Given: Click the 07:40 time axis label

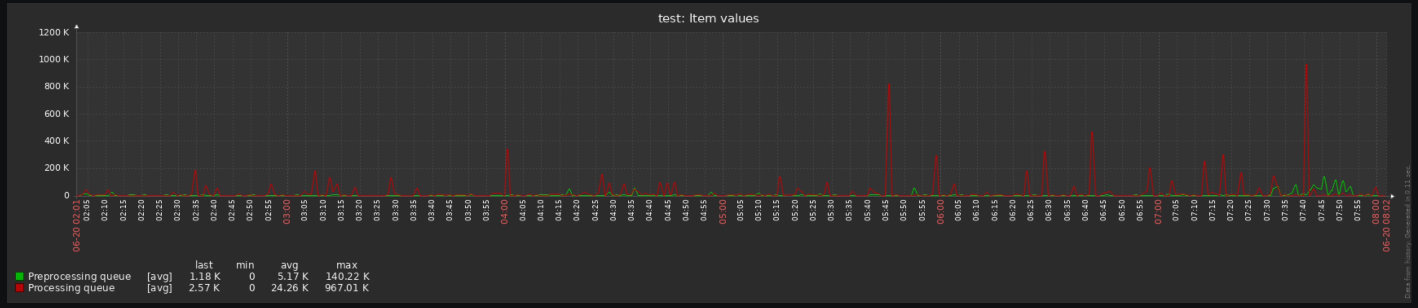Looking at the screenshot, I should pos(1303,211).
